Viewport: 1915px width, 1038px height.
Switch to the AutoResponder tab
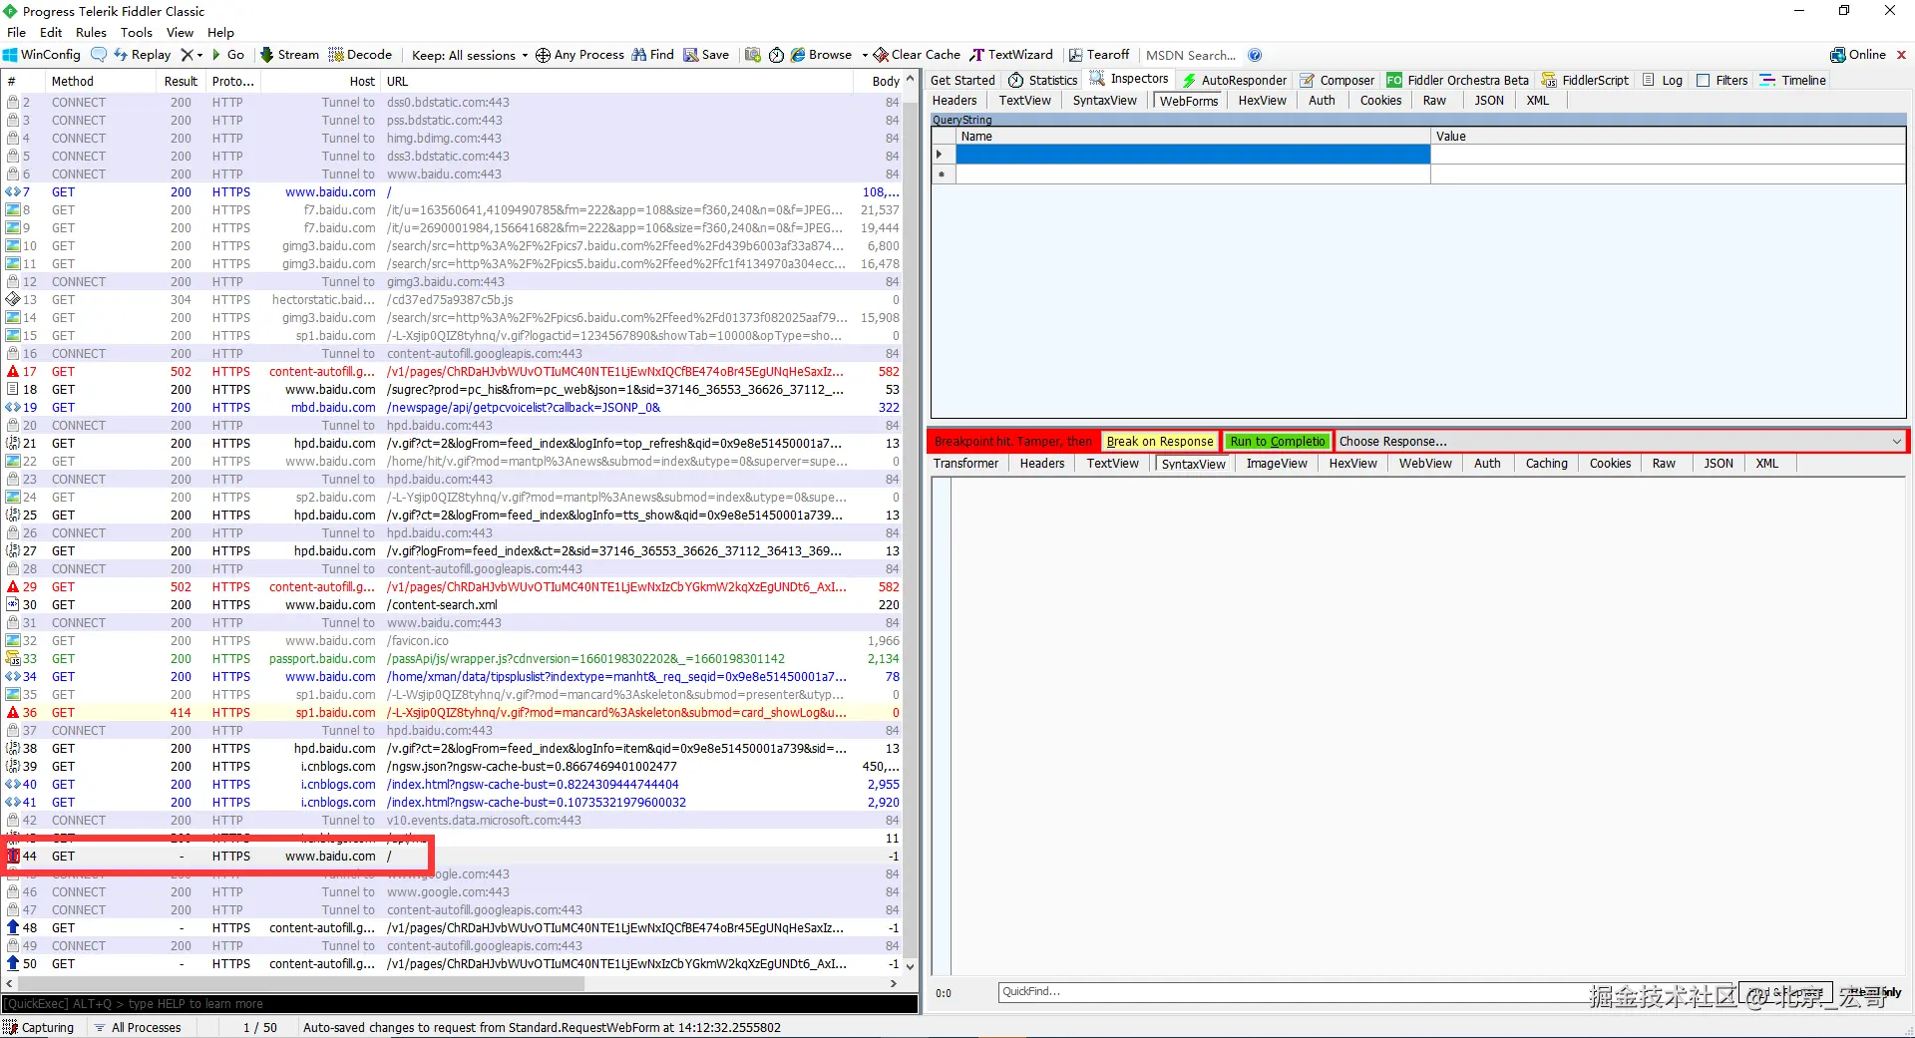[x=1235, y=80]
